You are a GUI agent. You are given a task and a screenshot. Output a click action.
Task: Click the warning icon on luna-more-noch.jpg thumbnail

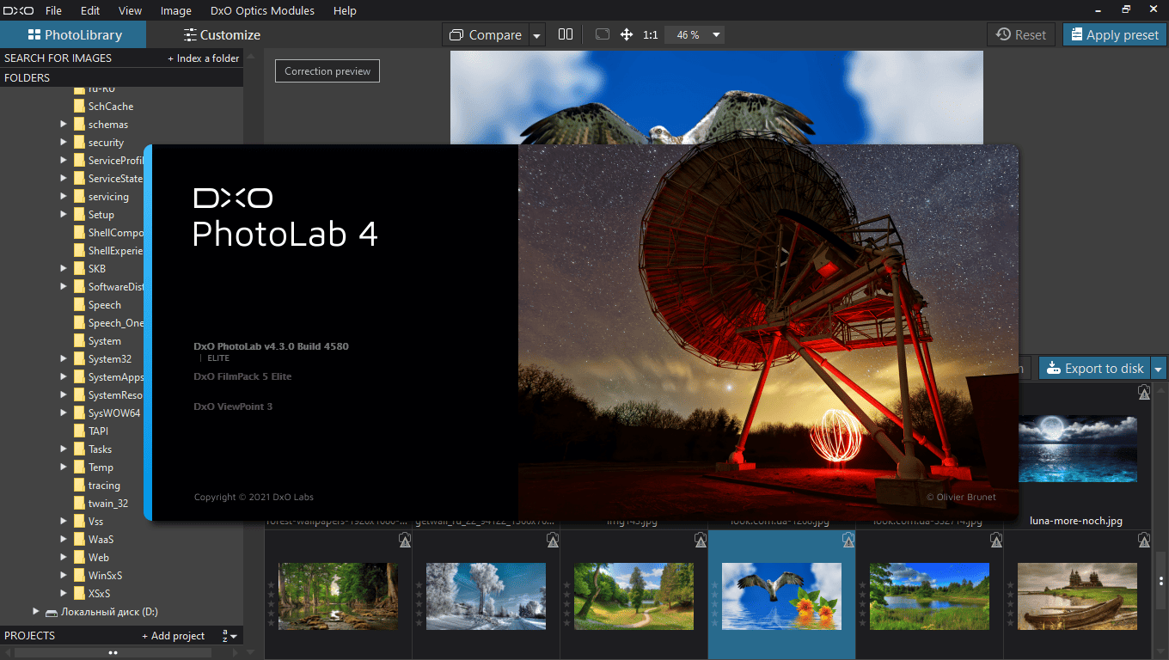click(x=1143, y=392)
